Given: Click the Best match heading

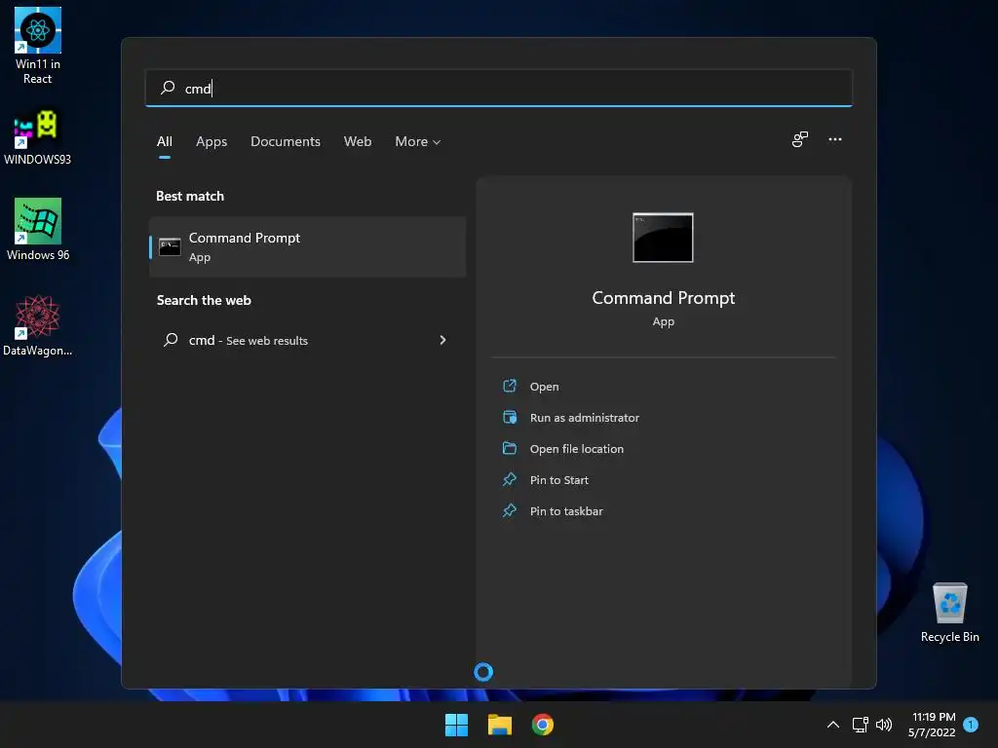Looking at the screenshot, I should (x=190, y=196).
